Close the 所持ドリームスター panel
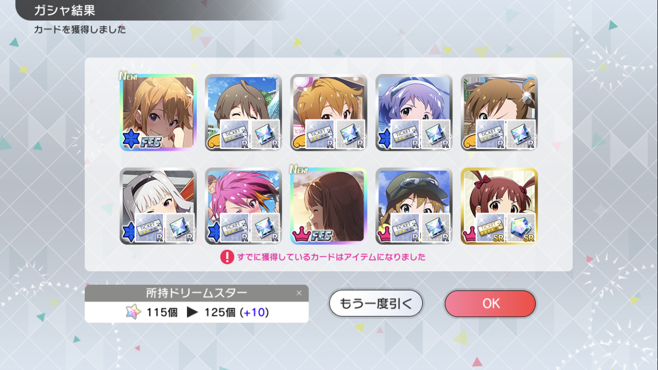 [x=299, y=293]
